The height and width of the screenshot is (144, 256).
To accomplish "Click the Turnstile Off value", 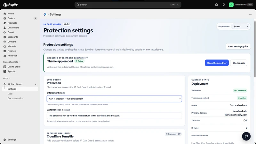I will coord(245,121).
